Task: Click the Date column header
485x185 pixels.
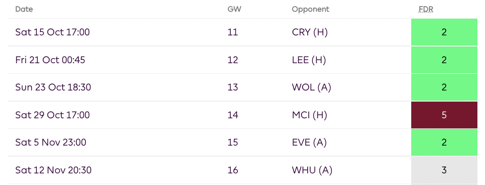Action: pos(24,9)
